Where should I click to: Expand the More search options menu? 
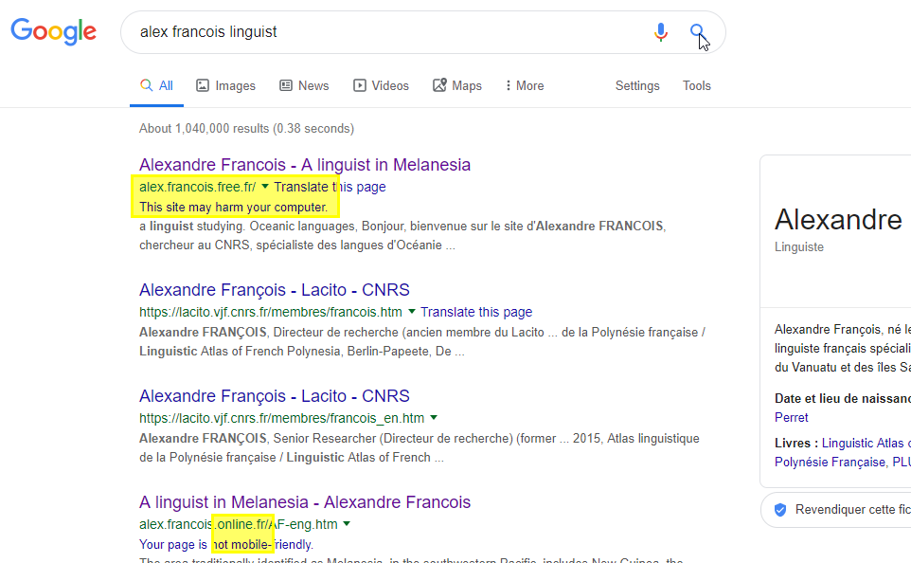(525, 86)
